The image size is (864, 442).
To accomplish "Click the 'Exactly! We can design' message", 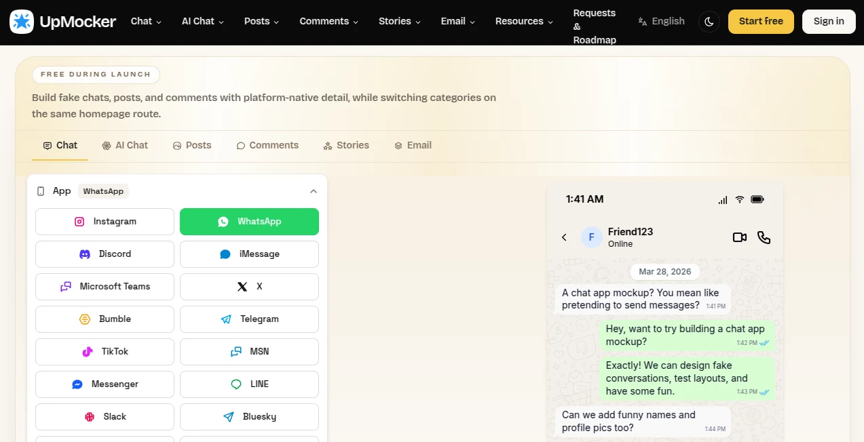I will 688,378.
